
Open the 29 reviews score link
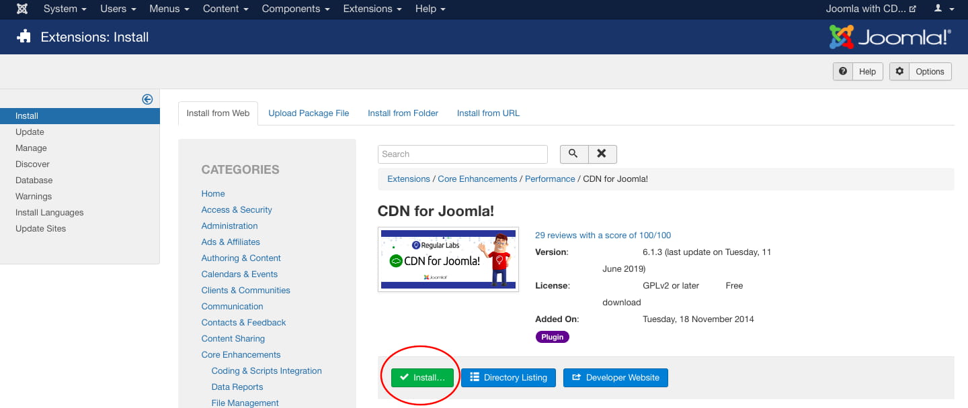(603, 236)
